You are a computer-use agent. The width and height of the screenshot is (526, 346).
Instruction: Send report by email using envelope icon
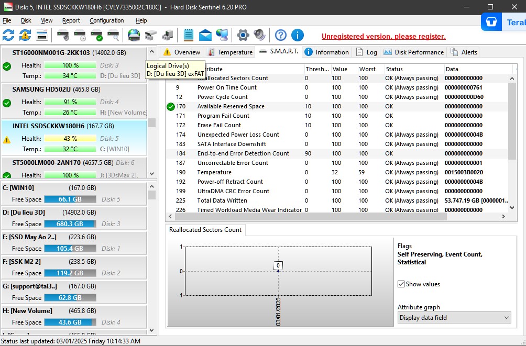[205, 36]
